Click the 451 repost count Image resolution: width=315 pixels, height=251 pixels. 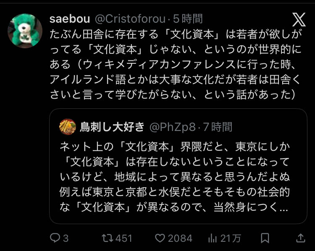124,238
